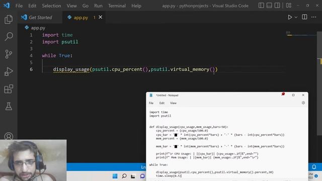
Task: Open the Explorer view in activity bar
Action: [x=9, y=19]
